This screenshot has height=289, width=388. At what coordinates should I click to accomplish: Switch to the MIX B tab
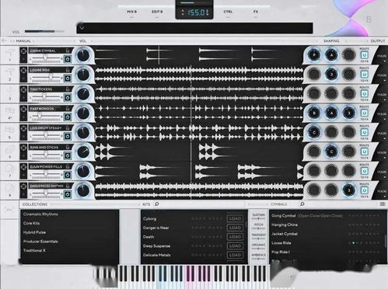point(131,12)
